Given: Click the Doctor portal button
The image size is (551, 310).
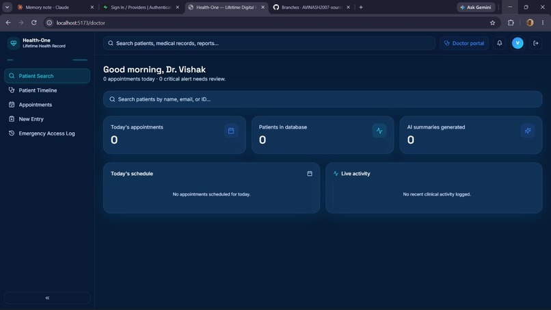Looking at the screenshot, I should 464,43.
